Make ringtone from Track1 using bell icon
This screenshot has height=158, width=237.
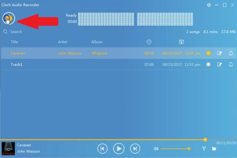(231, 65)
